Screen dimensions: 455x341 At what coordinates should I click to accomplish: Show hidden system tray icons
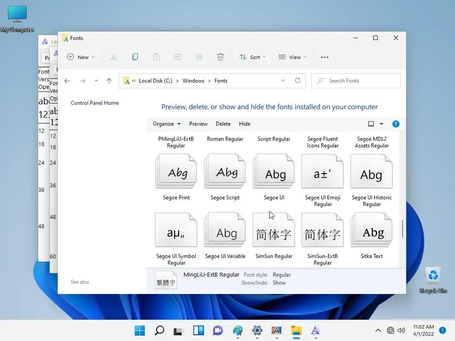click(x=378, y=330)
